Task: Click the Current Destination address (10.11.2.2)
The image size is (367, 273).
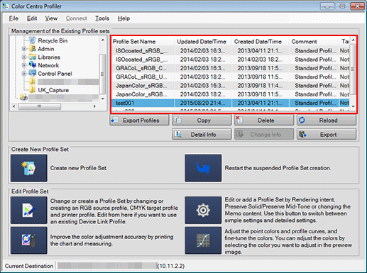Action: pyautogui.click(x=171, y=266)
